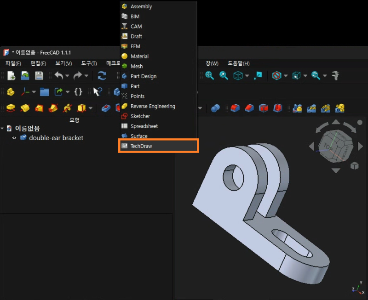Open the 창(W) menu
368x300 pixels.
click(x=212, y=63)
